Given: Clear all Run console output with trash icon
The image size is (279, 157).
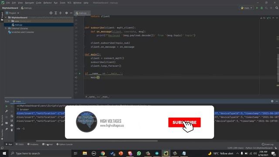Looking at the screenshot, I should 12,130.
